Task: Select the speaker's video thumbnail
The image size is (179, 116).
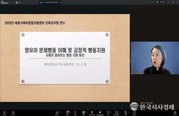Action: pos(155,58)
